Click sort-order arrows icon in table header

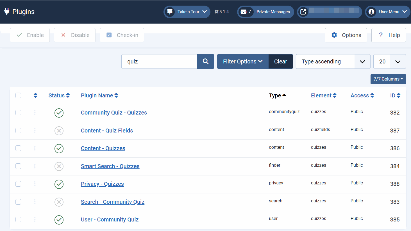pyautogui.click(x=35, y=95)
